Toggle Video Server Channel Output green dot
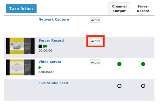The image size is (160, 105). 119,64
